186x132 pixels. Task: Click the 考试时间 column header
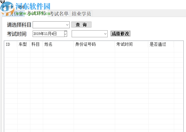(x=132, y=44)
